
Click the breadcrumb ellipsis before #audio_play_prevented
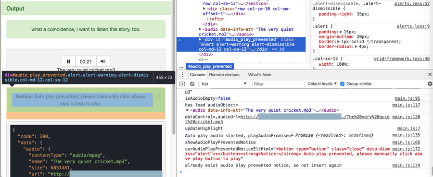click(x=181, y=67)
